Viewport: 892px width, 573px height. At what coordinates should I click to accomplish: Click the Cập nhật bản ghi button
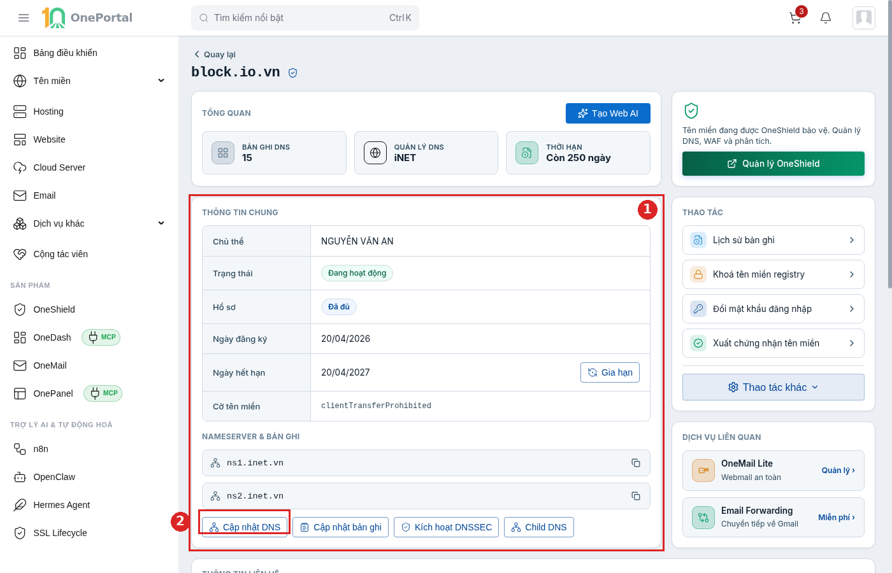[x=340, y=527]
